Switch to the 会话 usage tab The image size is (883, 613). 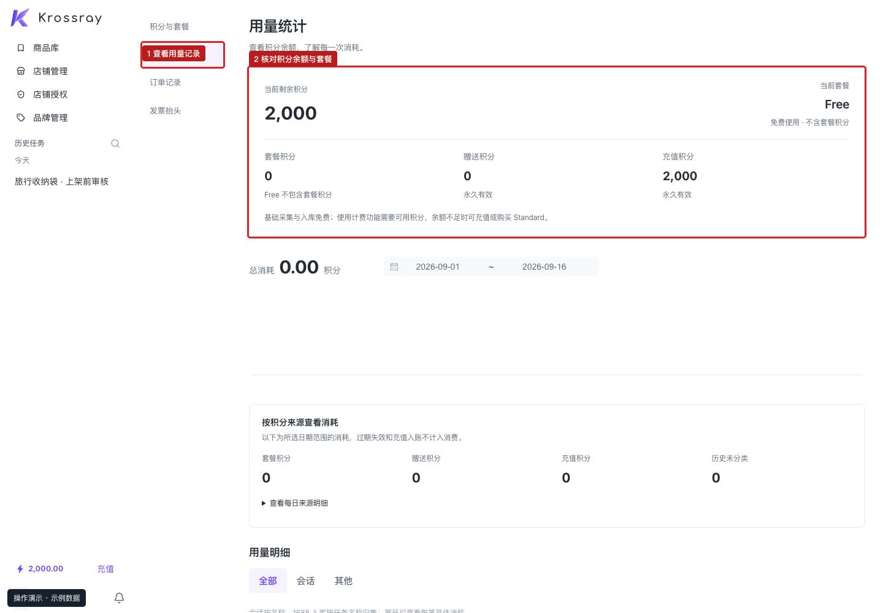(x=306, y=581)
